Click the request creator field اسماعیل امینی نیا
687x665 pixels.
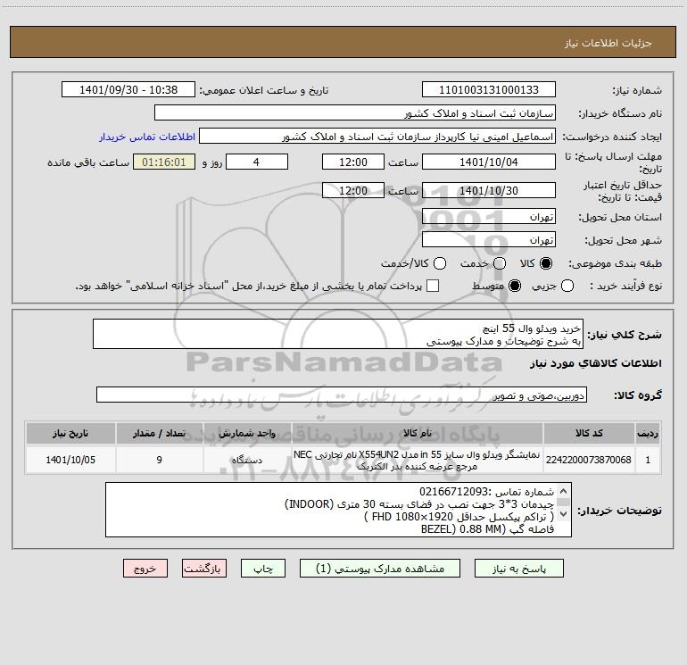coord(377,137)
